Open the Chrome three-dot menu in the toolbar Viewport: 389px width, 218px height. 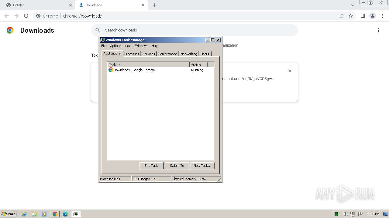point(383,16)
